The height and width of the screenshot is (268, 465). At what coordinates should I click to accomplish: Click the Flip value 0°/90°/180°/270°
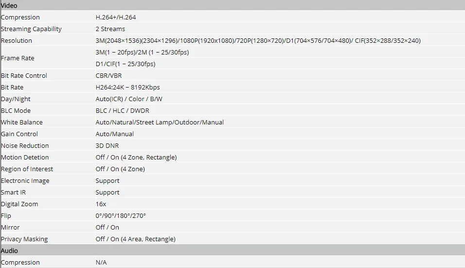(x=121, y=216)
